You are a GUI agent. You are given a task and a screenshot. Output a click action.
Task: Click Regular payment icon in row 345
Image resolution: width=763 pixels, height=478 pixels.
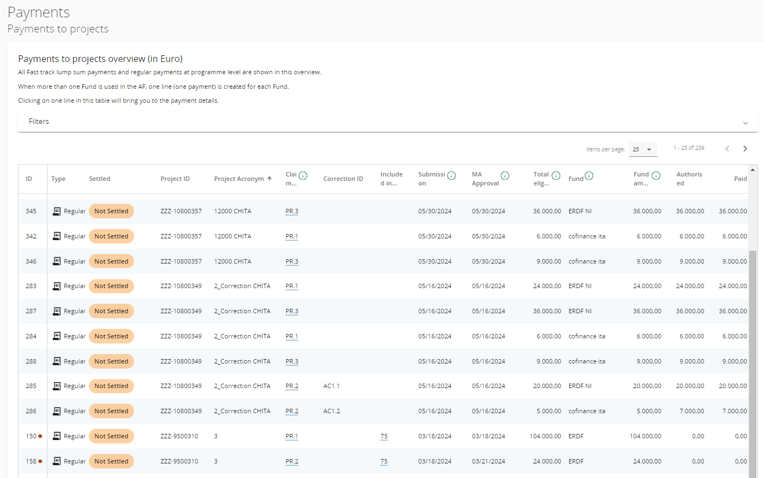coord(56,211)
